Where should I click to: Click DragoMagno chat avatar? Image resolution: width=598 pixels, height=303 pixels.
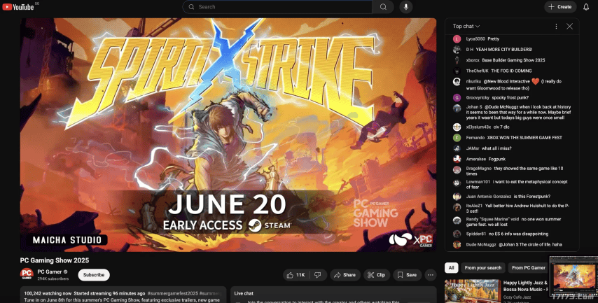coord(457,169)
